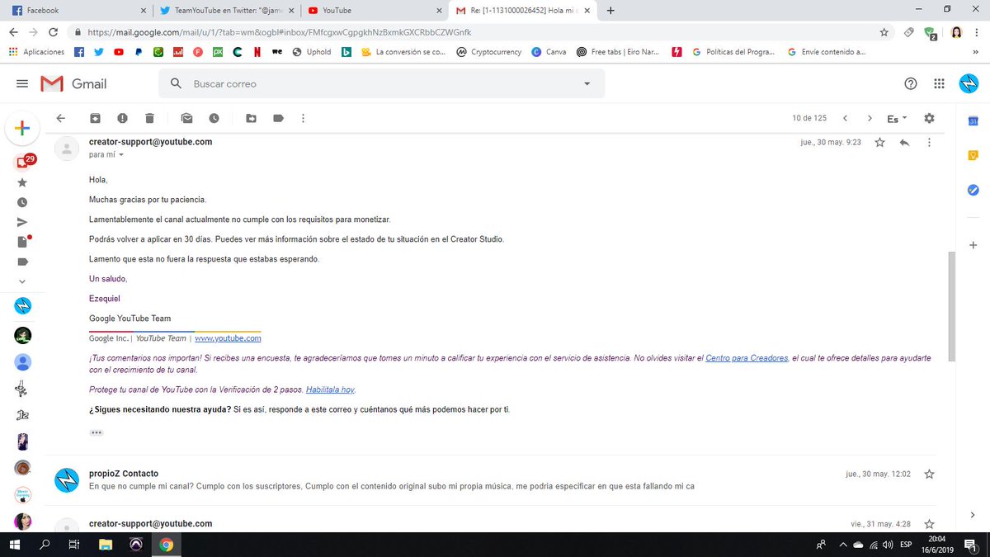
Task: Open the Windows Start menu
Action: (x=16, y=545)
